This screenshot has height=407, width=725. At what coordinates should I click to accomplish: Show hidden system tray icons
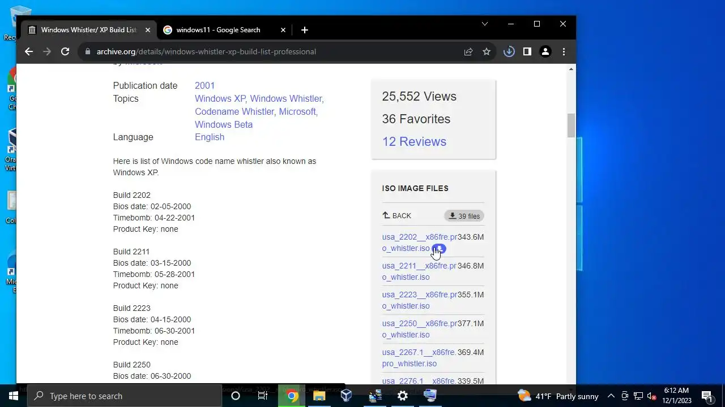pyautogui.click(x=611, y=396)
